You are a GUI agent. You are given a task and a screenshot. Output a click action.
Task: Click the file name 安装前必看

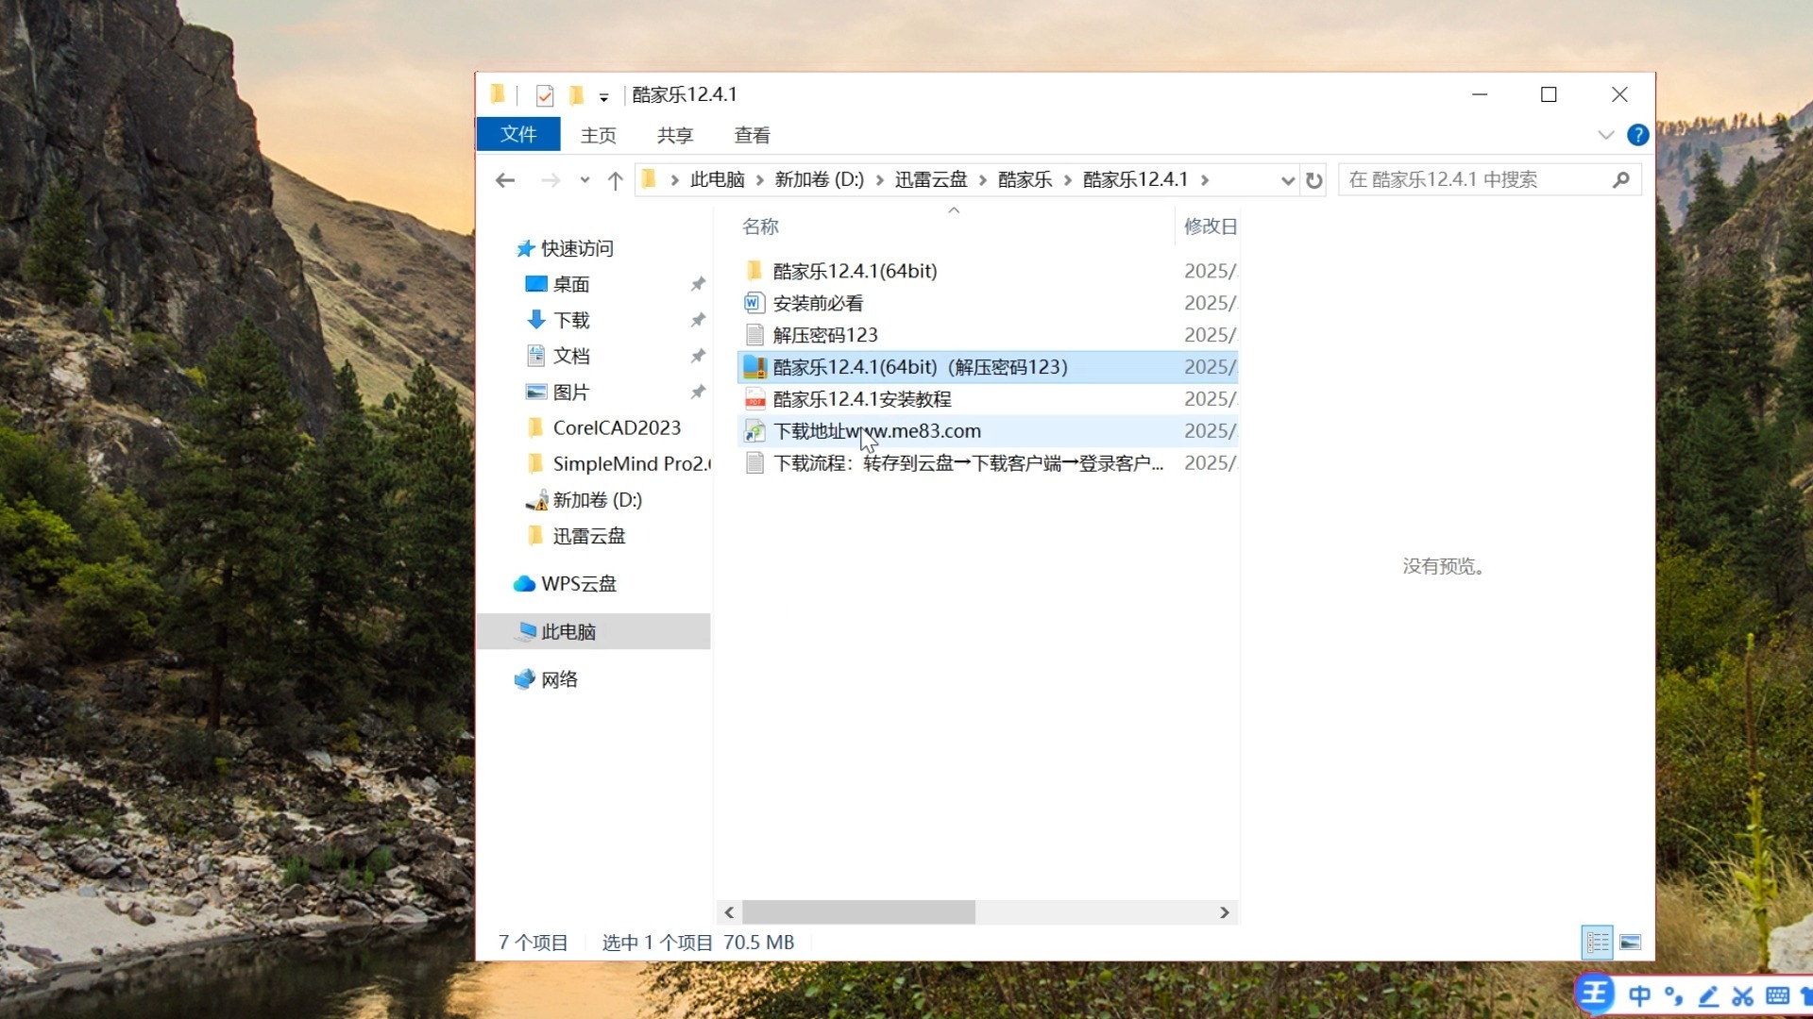coord(818,303)
